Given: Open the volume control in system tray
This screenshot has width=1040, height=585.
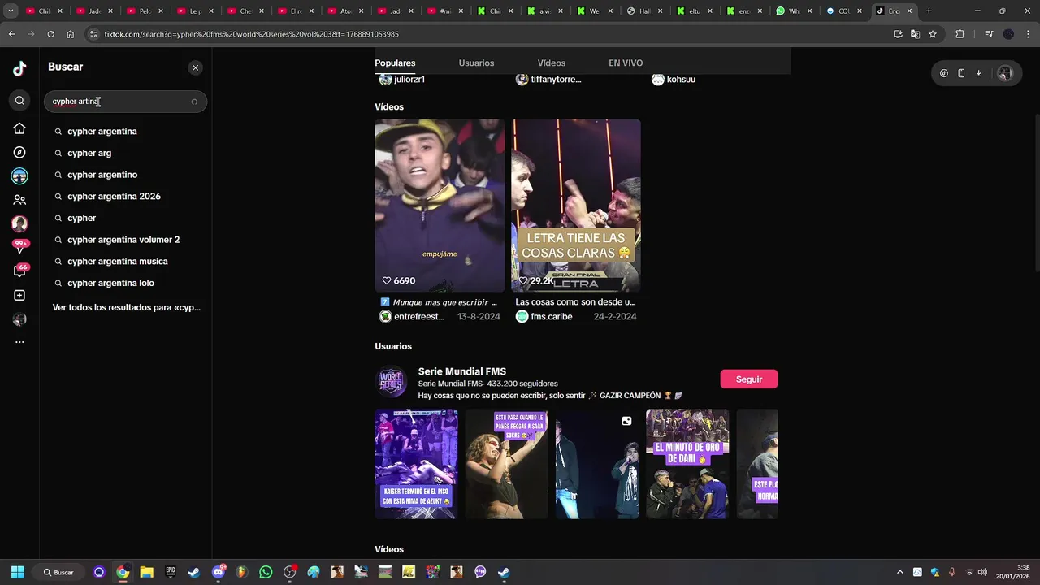Looking at the screenshot, I should click(982, 572).
